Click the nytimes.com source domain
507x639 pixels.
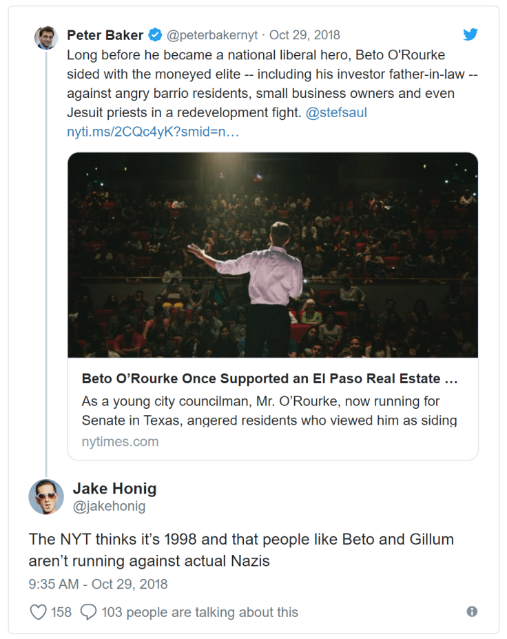[x=120, y=442]
